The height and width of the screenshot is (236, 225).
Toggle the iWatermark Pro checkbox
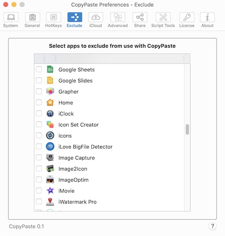click(x=39, y=202)
